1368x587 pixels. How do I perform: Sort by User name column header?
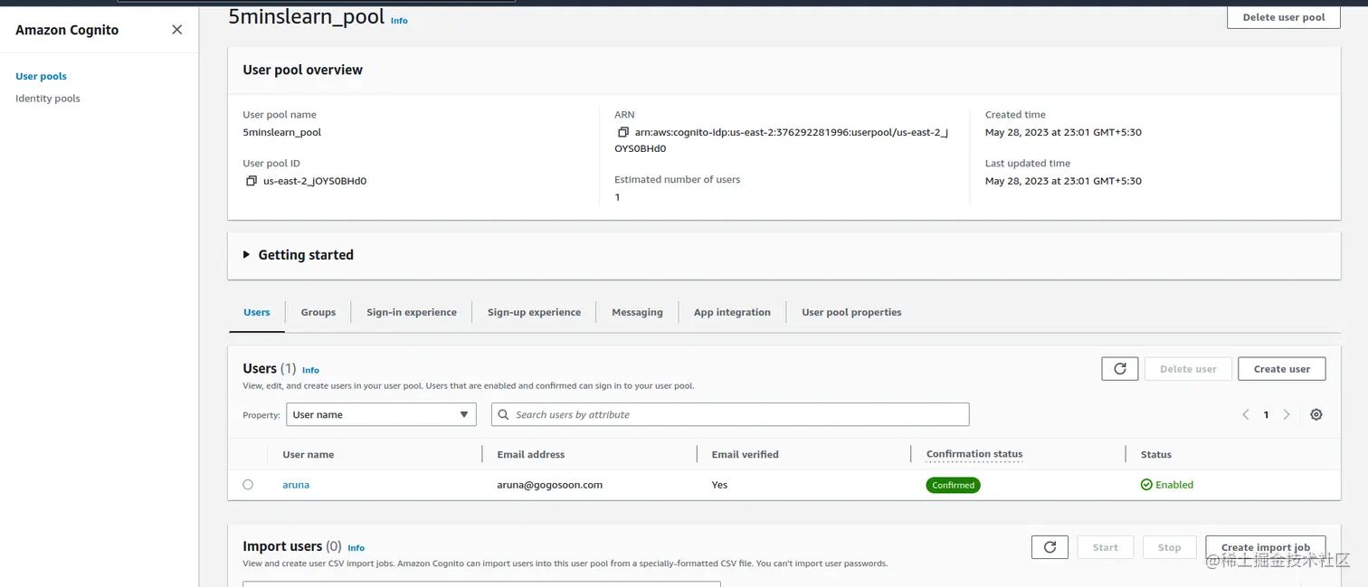pyautogui.click(x=309, y=455)
